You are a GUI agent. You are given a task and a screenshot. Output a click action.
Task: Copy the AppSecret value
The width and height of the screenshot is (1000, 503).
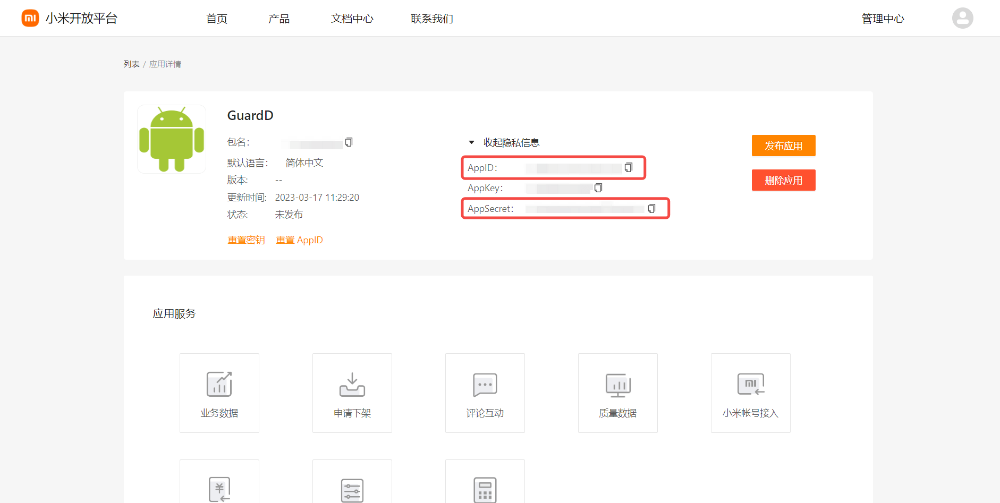651,209
